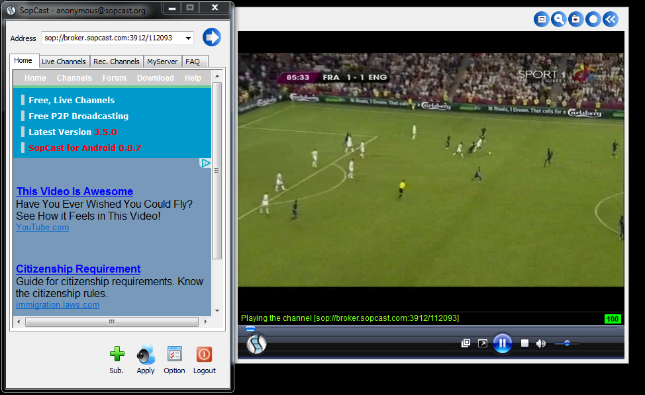The width and height of the screenshot is (645, 395).
Task: Open the Option settings icon
Action: pos(174,354)
